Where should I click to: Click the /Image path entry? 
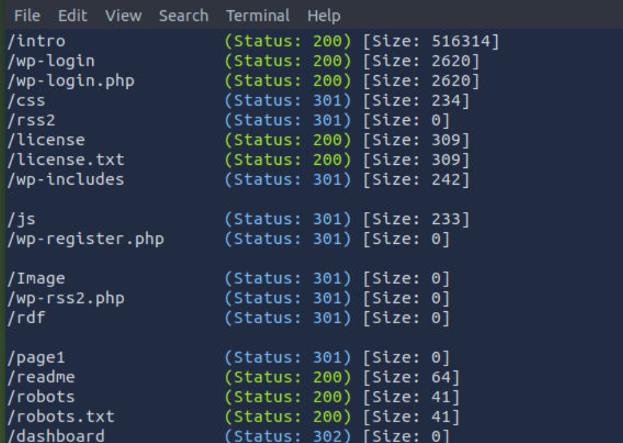coord(36,279)
